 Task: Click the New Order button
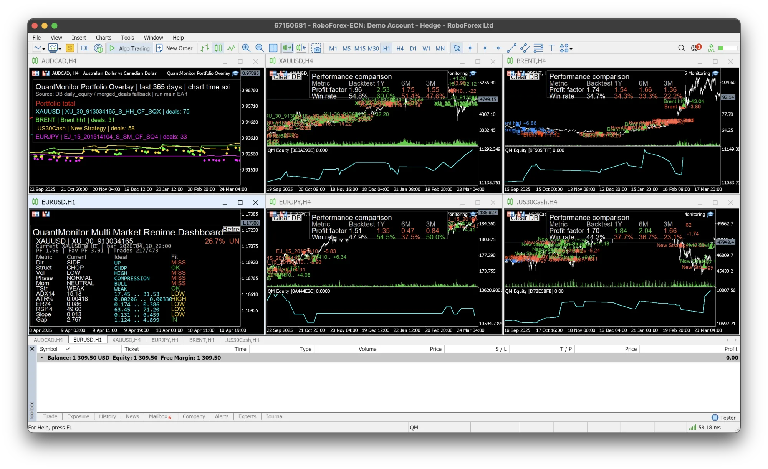tap(174, 48)
